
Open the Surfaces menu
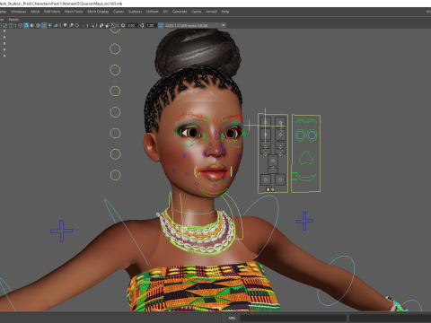pos(135,12)
